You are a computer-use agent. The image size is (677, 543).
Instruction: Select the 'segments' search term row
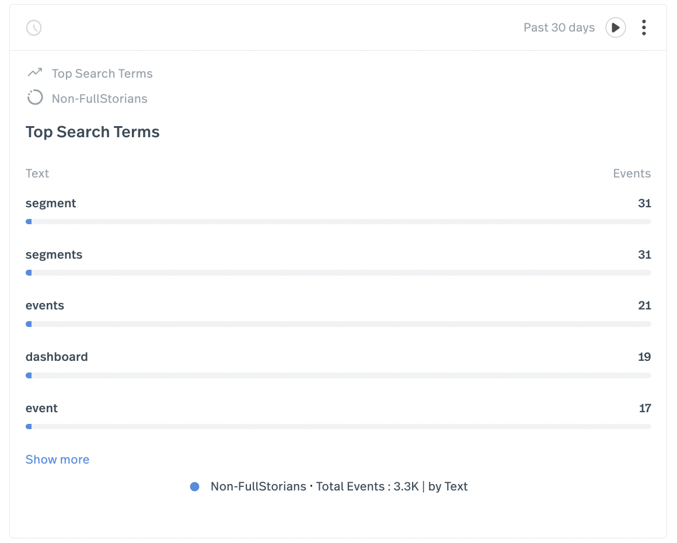pyautogui.click(x=338, y=262)
